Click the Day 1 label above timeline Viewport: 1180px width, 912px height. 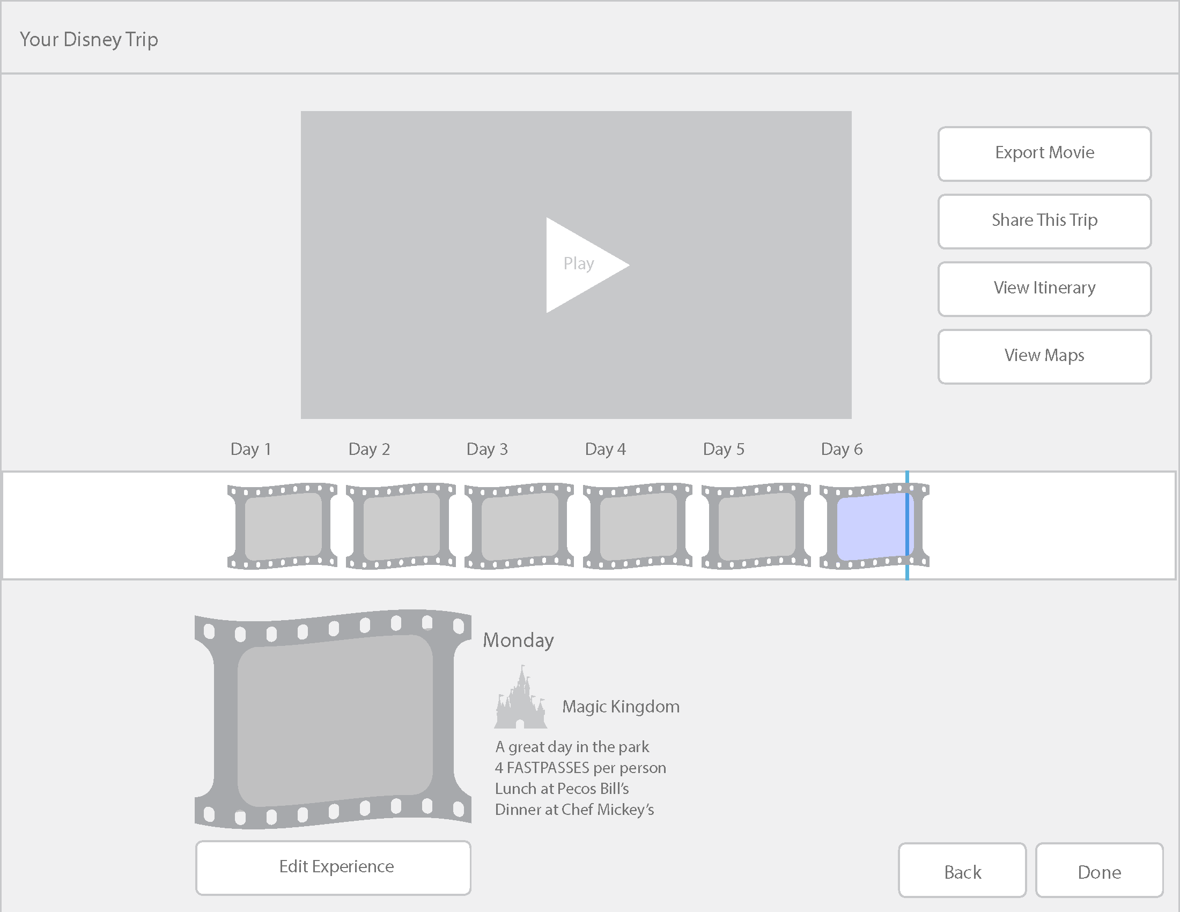(250, 449)
